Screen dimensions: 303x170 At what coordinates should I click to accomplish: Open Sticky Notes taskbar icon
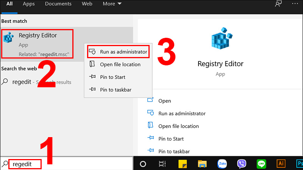point(183,164)
